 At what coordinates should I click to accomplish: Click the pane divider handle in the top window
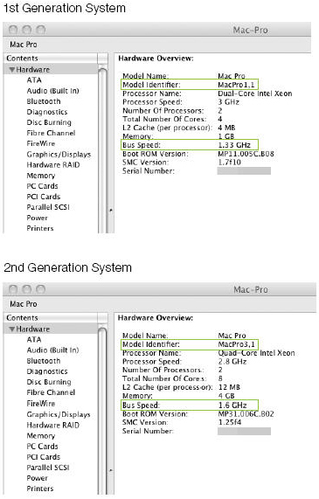111,210
